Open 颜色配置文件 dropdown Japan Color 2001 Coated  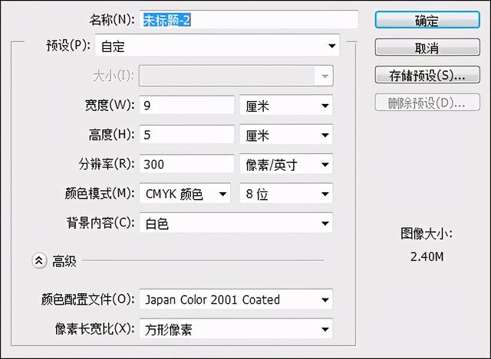236,299
